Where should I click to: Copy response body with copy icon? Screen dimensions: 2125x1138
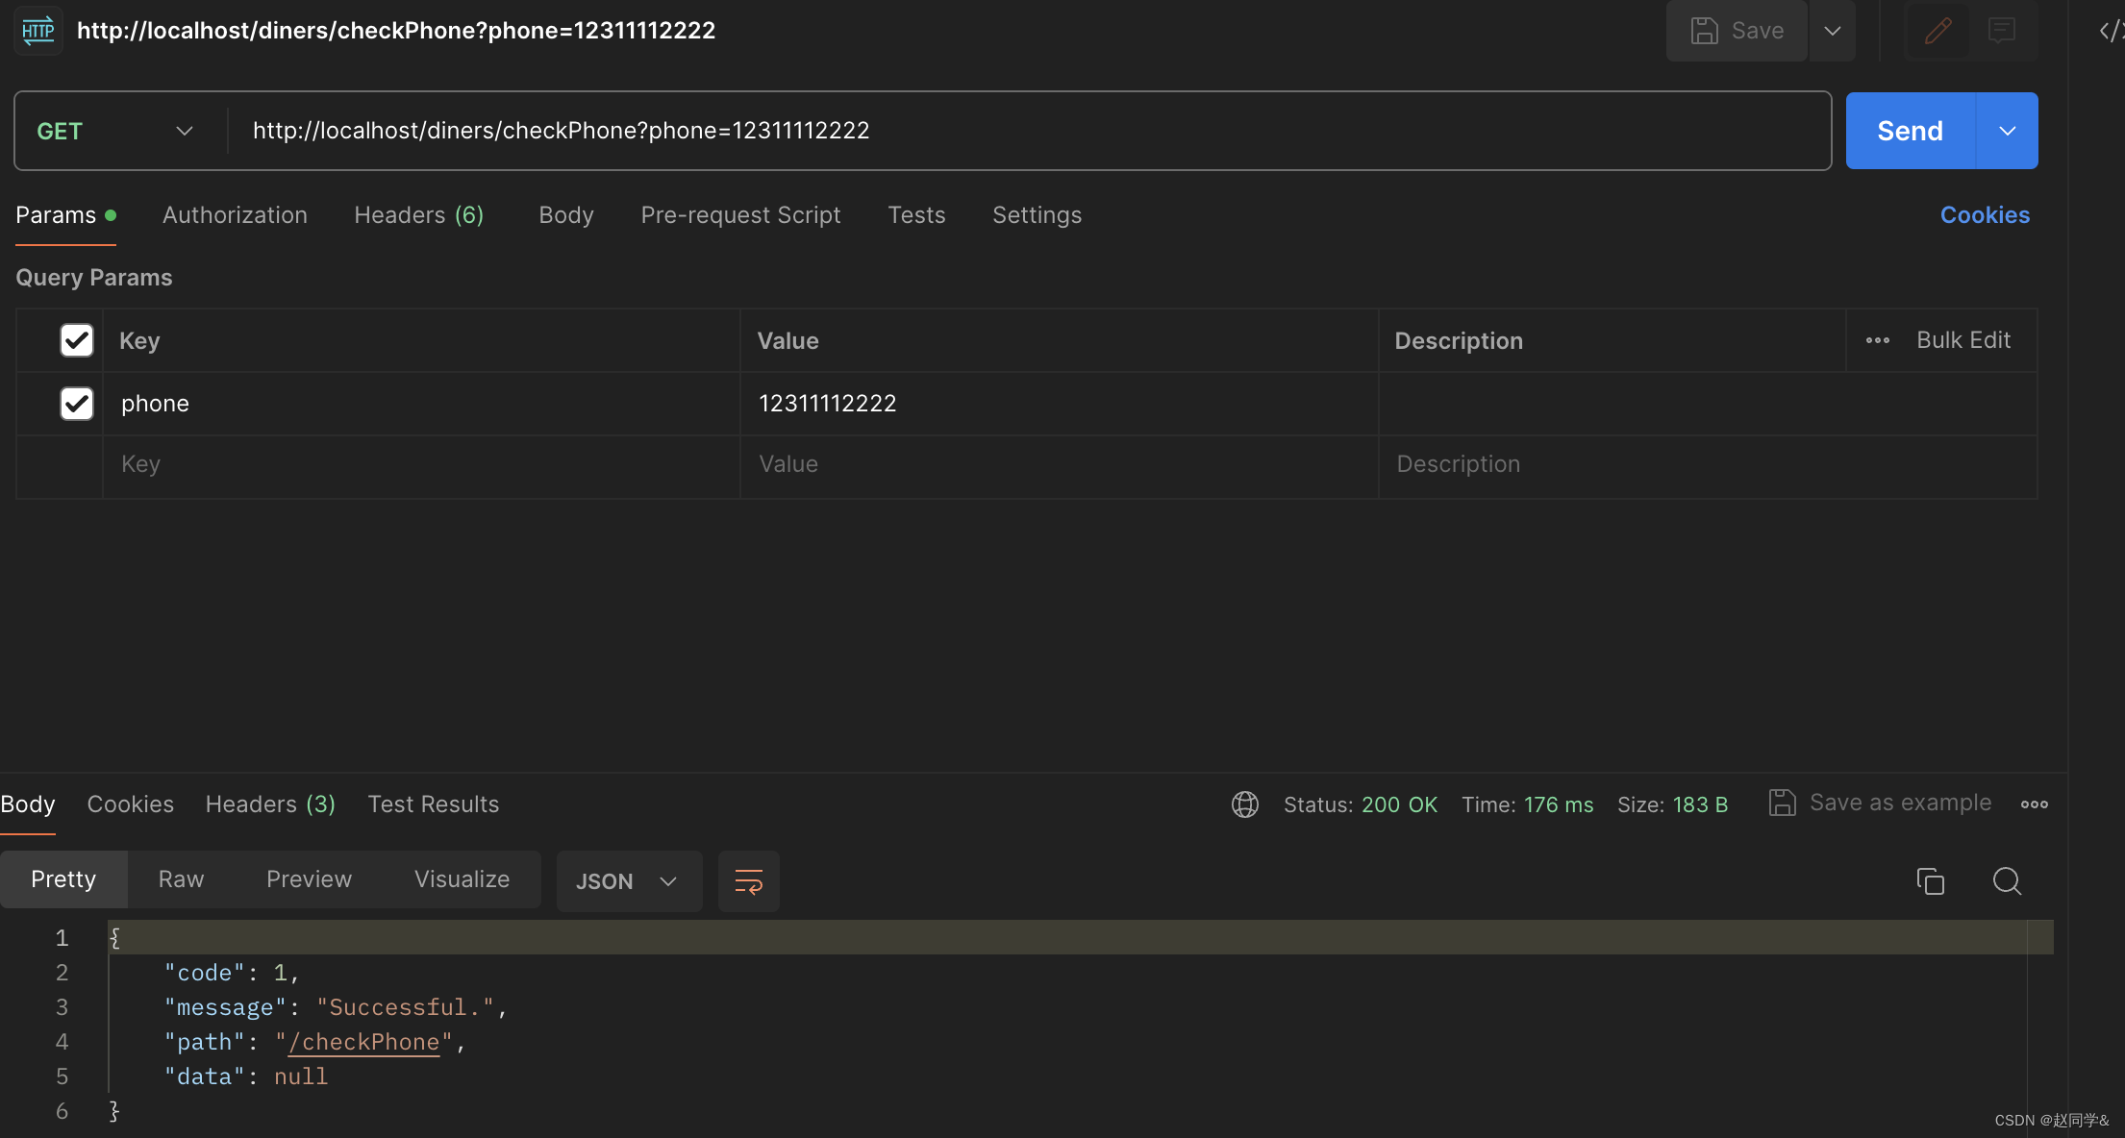pos(1930,881)
